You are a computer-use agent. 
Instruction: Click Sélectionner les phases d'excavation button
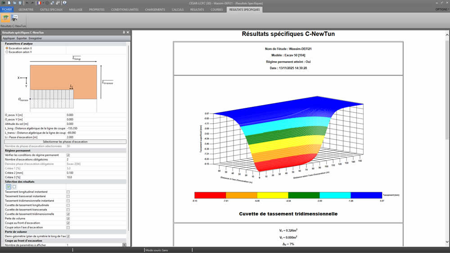tap(65, 142)
